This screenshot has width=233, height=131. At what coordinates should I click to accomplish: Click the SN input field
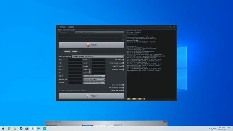tap(75, 73)
